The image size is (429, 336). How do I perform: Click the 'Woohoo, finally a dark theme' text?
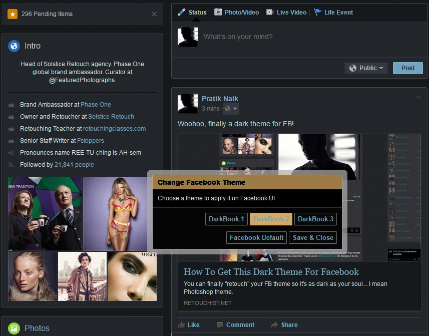(x=236, y=124)
